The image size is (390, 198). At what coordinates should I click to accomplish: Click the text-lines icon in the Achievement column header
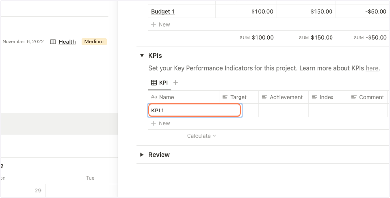click(264, 97)
